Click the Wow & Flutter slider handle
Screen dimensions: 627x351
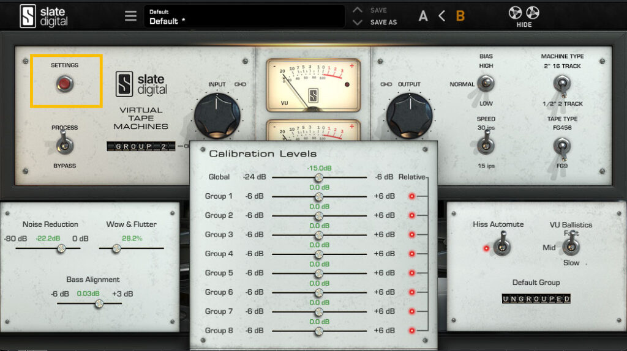(116, 248)
